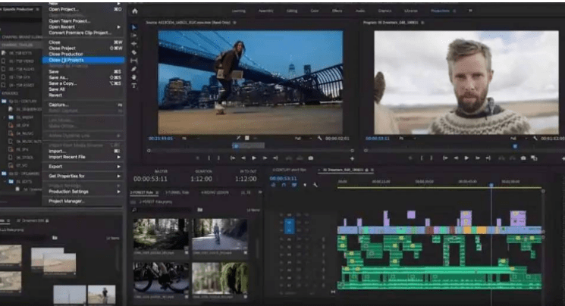Select the Pen tool

134,69
